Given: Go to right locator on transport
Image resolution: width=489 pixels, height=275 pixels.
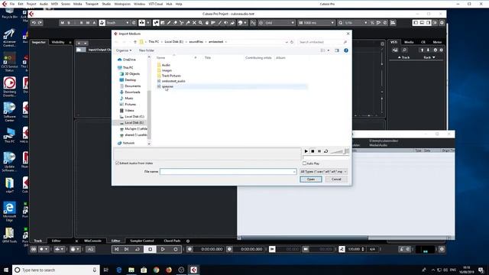Looking at the screenshot, I should (126, 249).
